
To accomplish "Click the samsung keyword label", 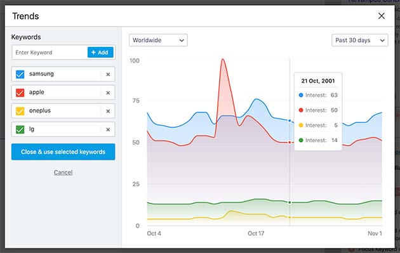I will [x=41, y=74].
